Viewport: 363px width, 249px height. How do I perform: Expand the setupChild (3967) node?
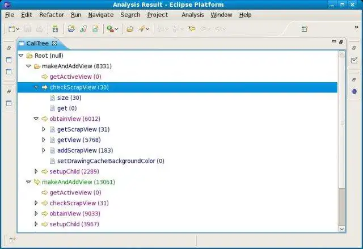pyautogui.click(x=36, y=224)
